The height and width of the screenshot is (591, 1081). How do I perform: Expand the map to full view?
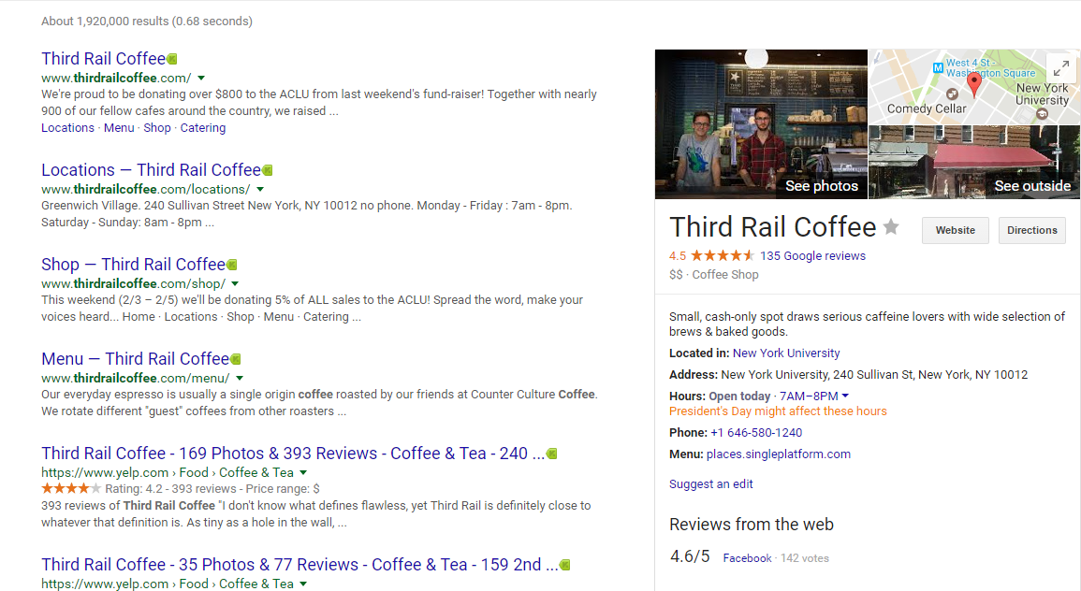coord(1059,67)
